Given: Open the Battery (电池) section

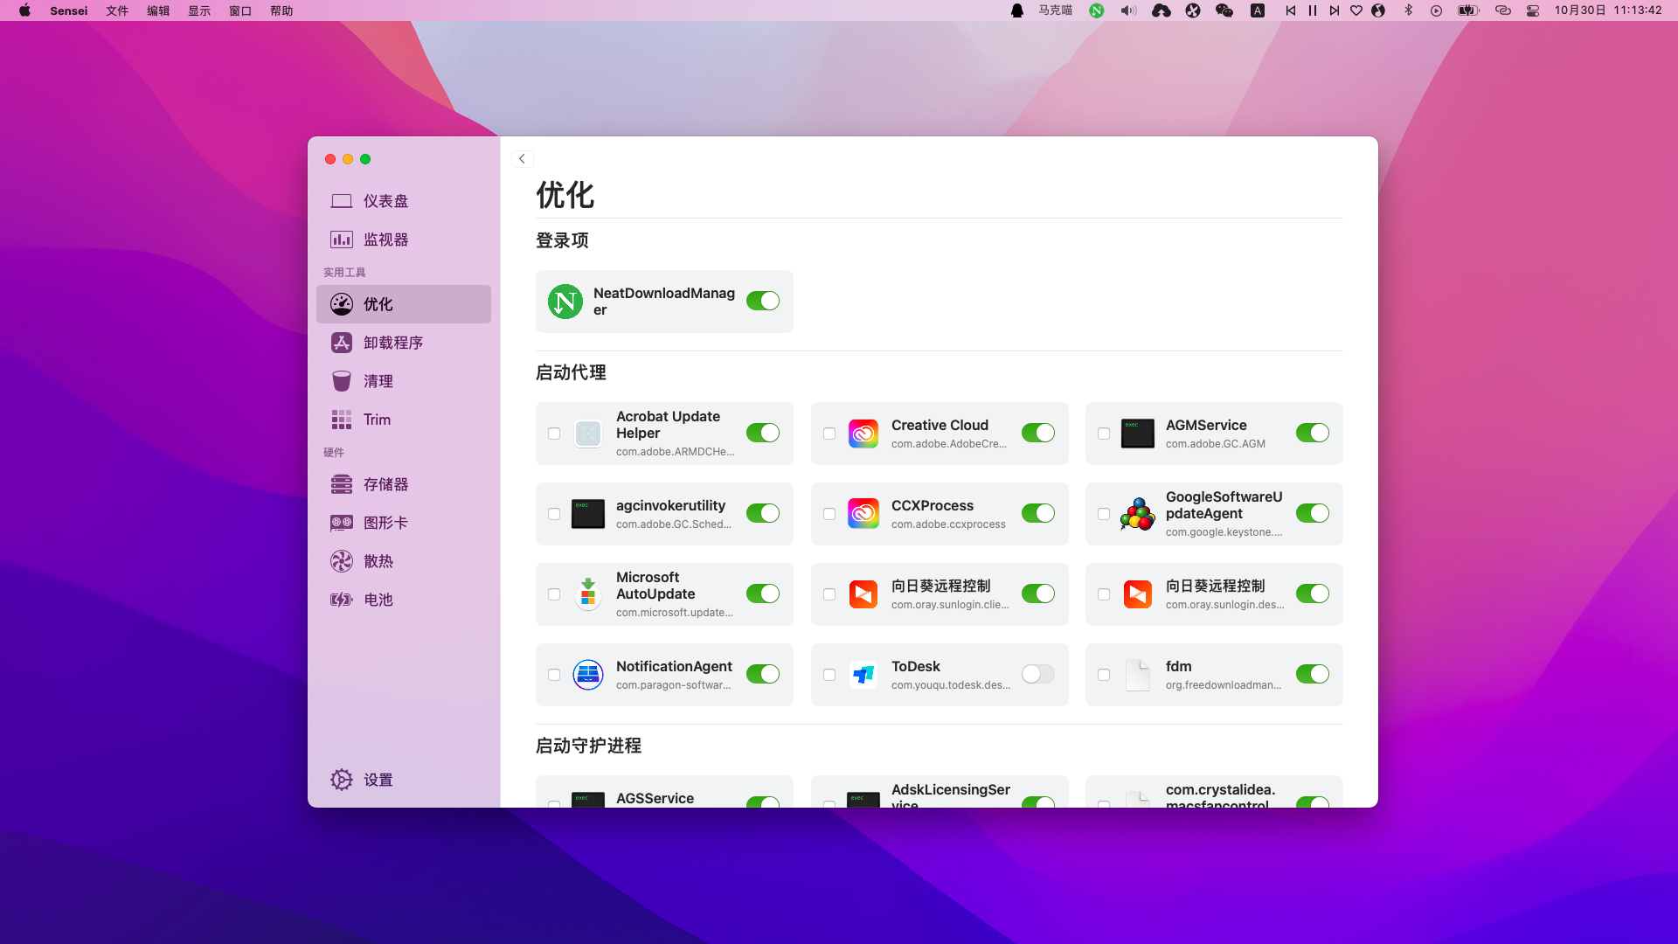Looking at the screenshot, I should coord(378,600).
